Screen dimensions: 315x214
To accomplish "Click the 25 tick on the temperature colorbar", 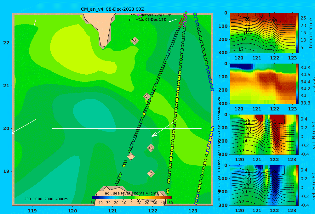I will pyautogui.click(x=303, y=18).
